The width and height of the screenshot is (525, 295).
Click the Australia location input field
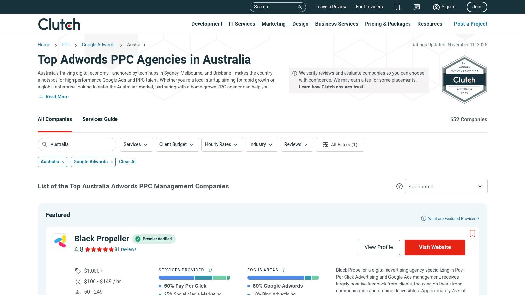tap(77, 145)
